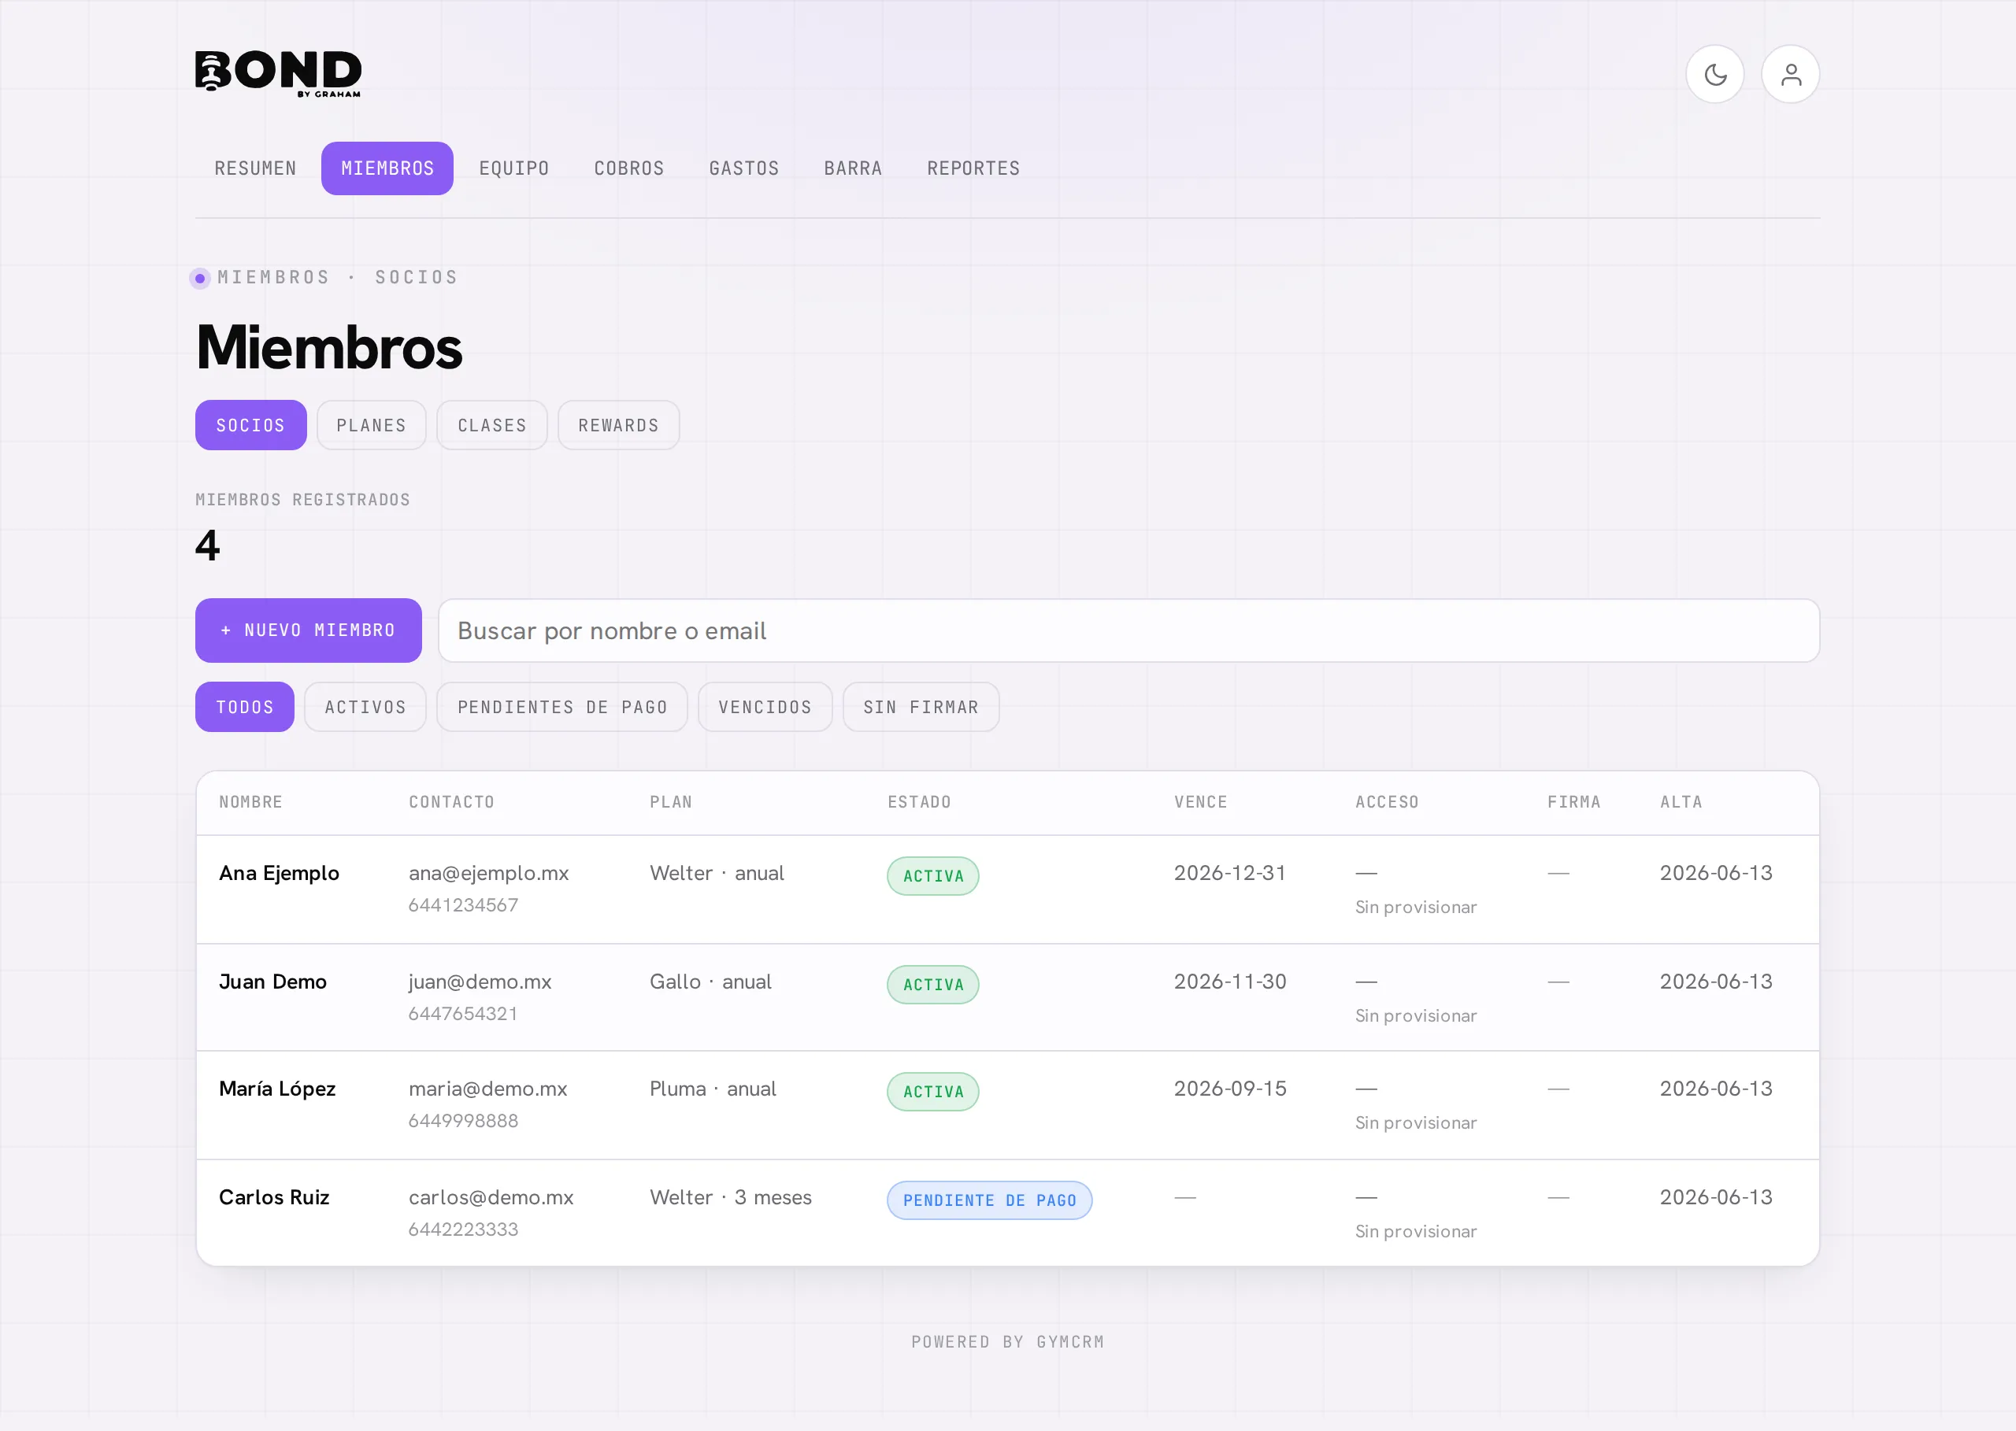Image resolution: width=2016 pixels, height=1431 pixels.
Task: Click Juan Demo's Activa status badge
Action: (932, 984)
